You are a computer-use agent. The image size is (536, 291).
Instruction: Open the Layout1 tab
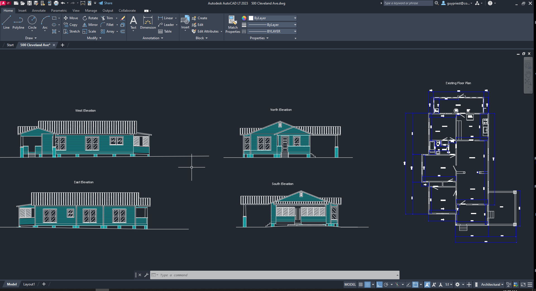pos(29,284)
